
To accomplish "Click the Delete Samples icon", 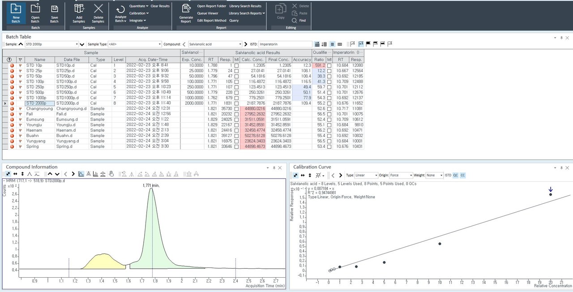I will coord(98,9).
